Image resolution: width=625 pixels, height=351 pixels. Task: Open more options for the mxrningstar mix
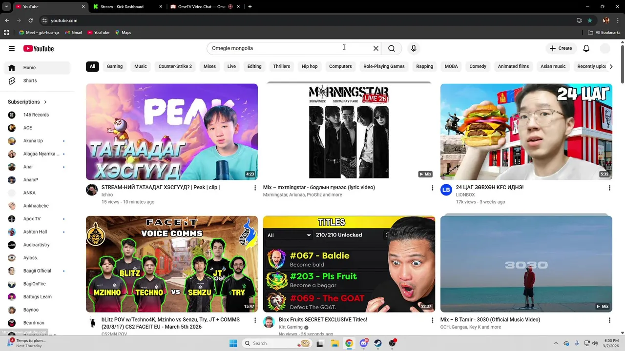click(432, 188)
